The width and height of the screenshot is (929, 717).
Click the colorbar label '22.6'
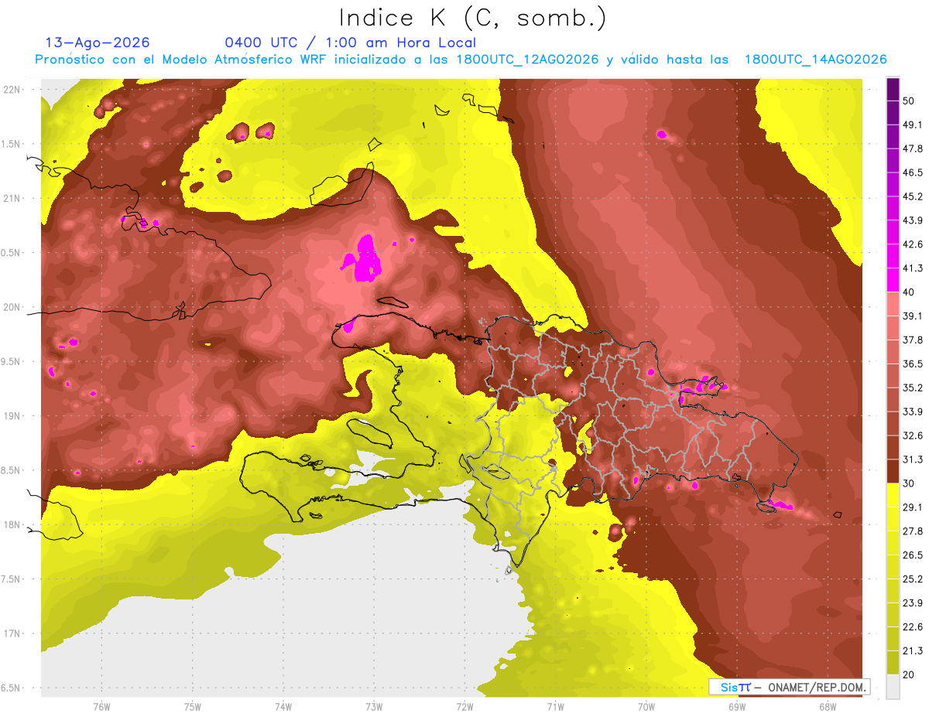[913, 627]
